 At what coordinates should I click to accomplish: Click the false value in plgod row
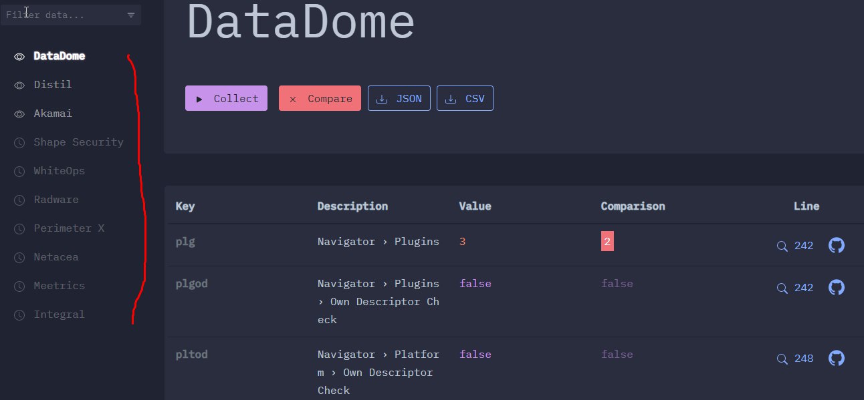coord(475,284)
